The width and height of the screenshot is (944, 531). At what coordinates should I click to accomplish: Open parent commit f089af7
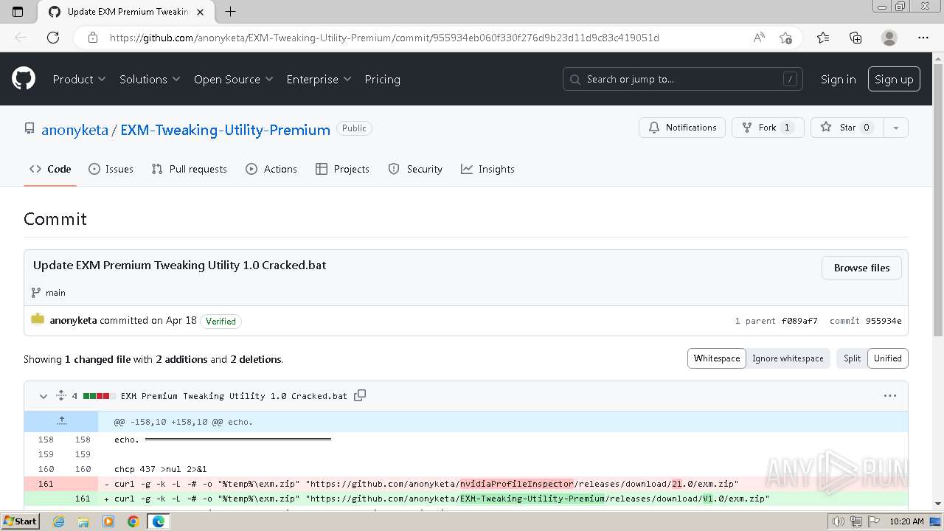[799, 321]
